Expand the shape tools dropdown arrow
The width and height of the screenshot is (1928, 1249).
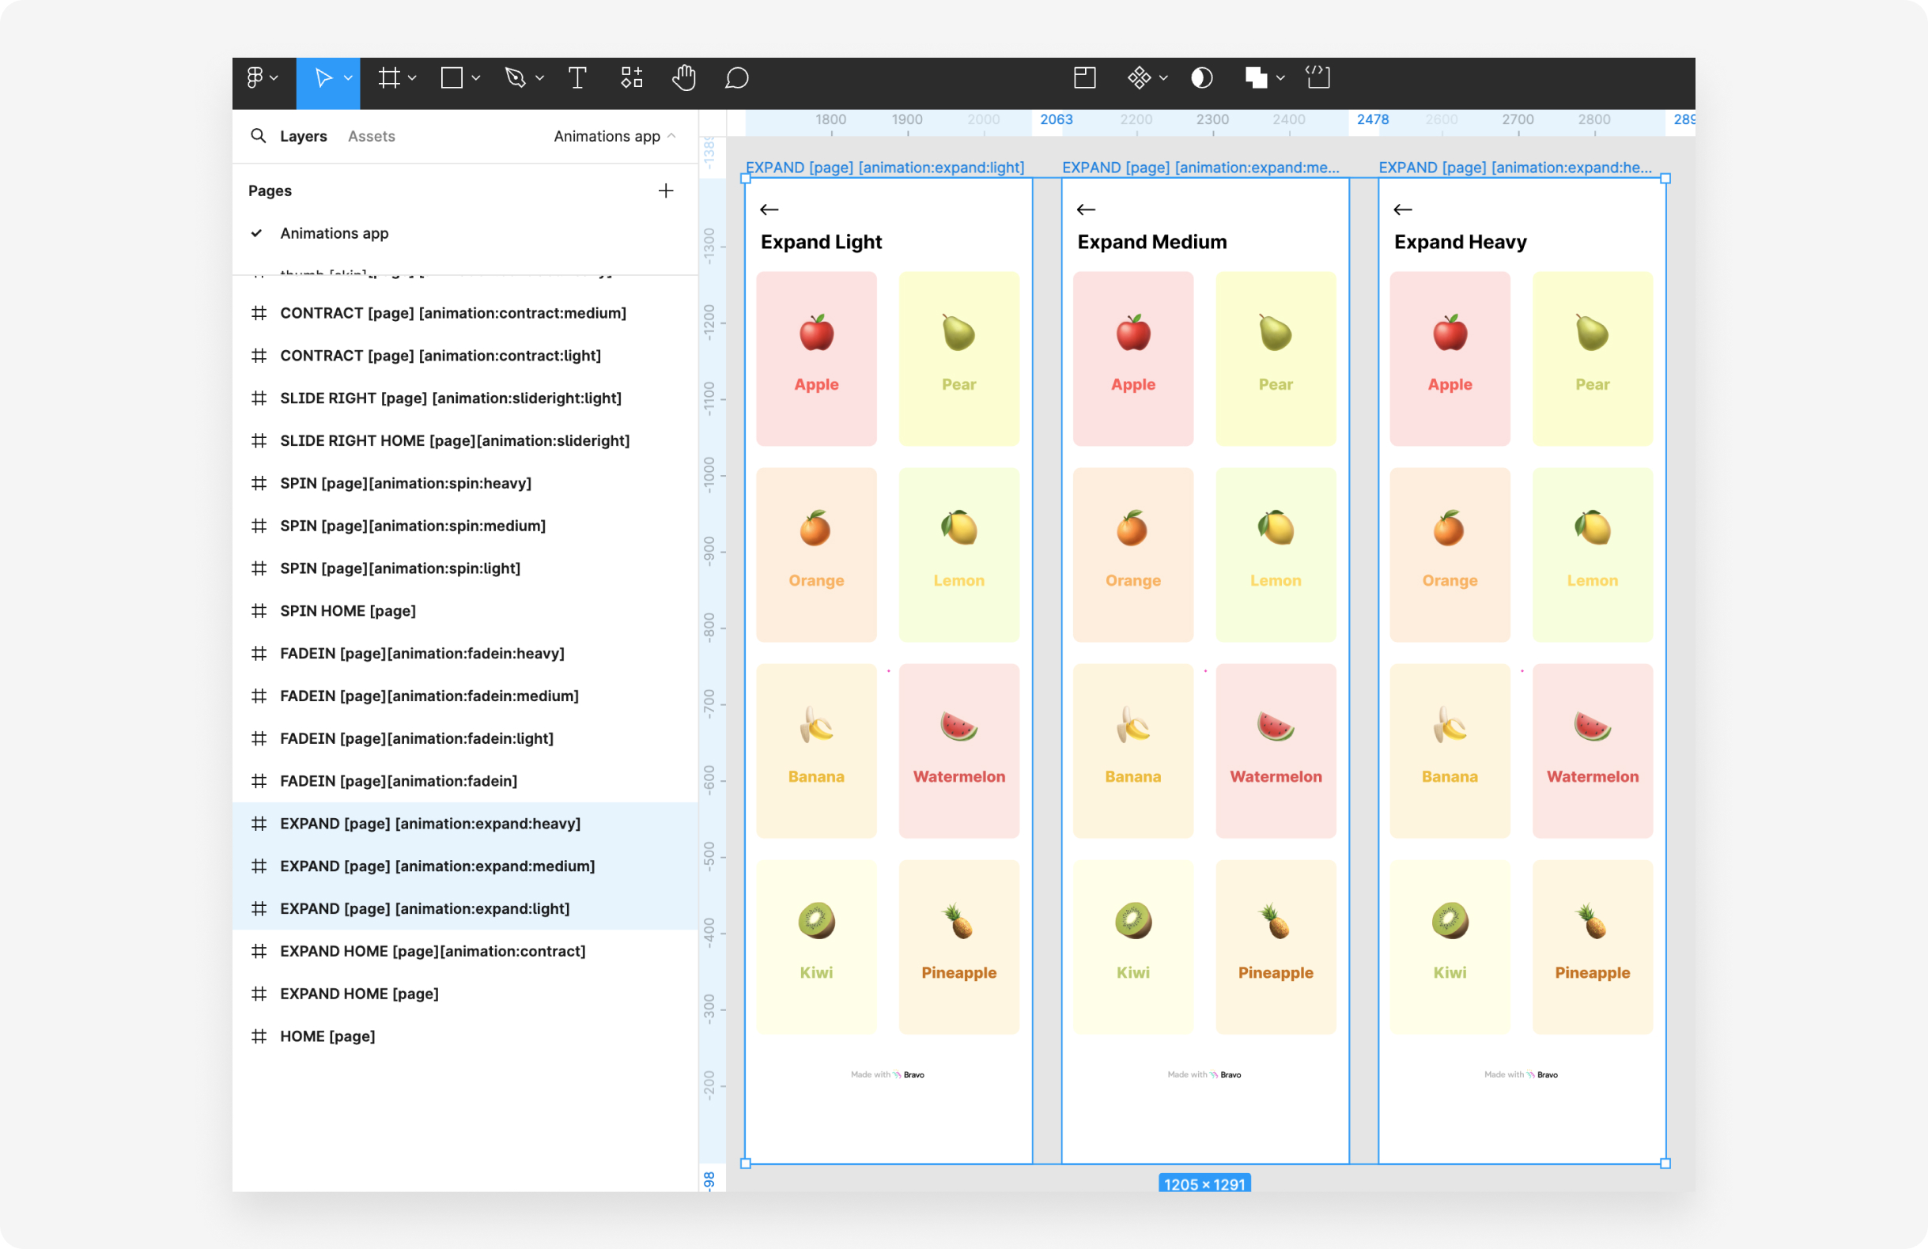tap(476, 78)
